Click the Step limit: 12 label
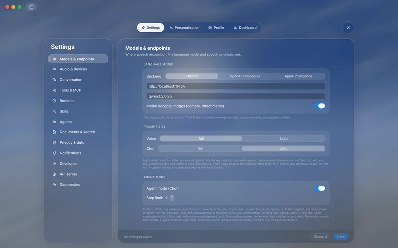This screenshot has width=398, height=248. point(157,198)
